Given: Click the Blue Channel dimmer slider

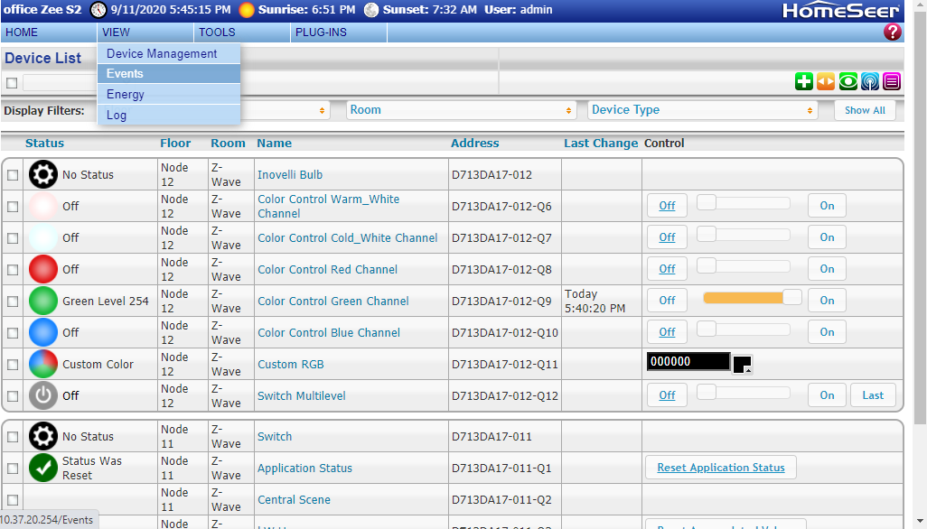Looking at the screenshot, I should coord(744,329).
